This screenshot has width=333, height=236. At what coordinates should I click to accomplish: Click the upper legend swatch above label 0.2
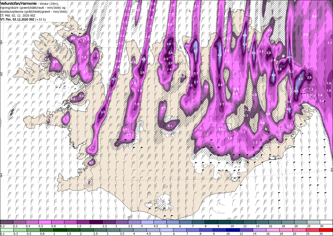[6, 222]
